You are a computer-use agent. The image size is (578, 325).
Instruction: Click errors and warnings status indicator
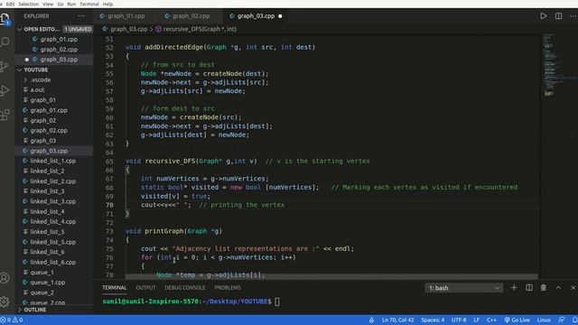pos(12,320)
